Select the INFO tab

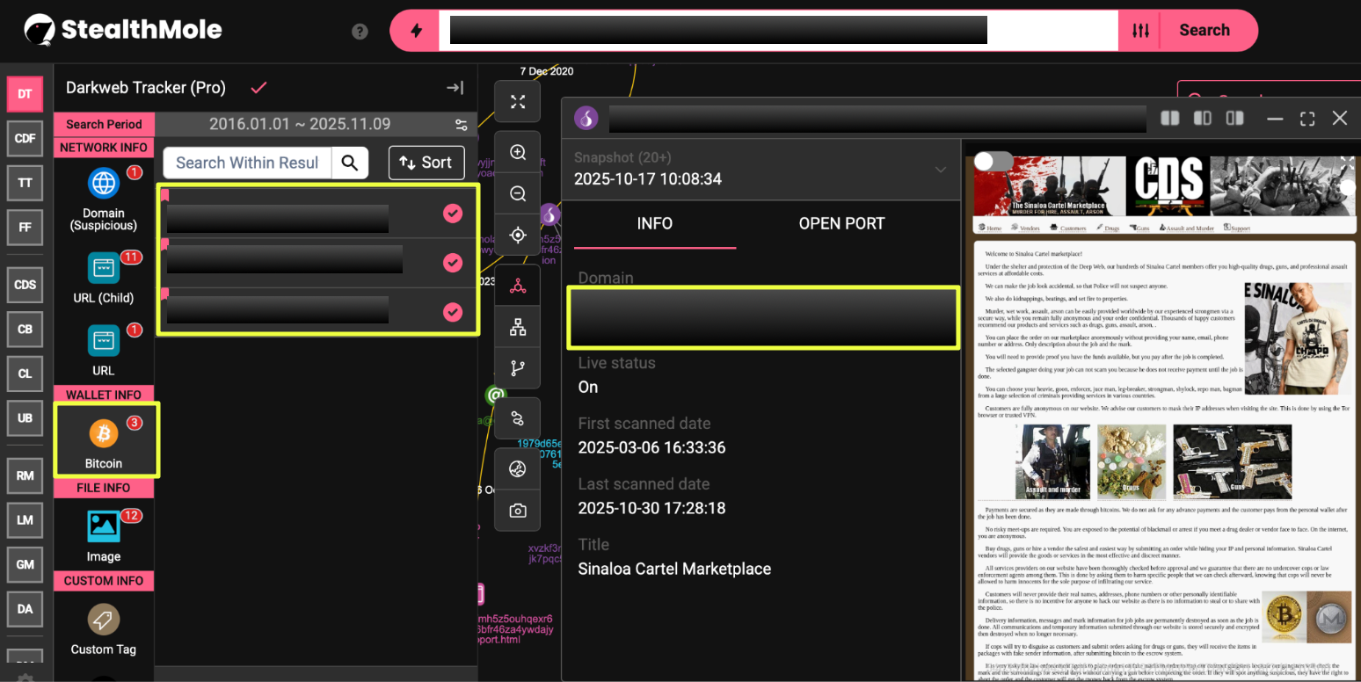click(655, 223)
